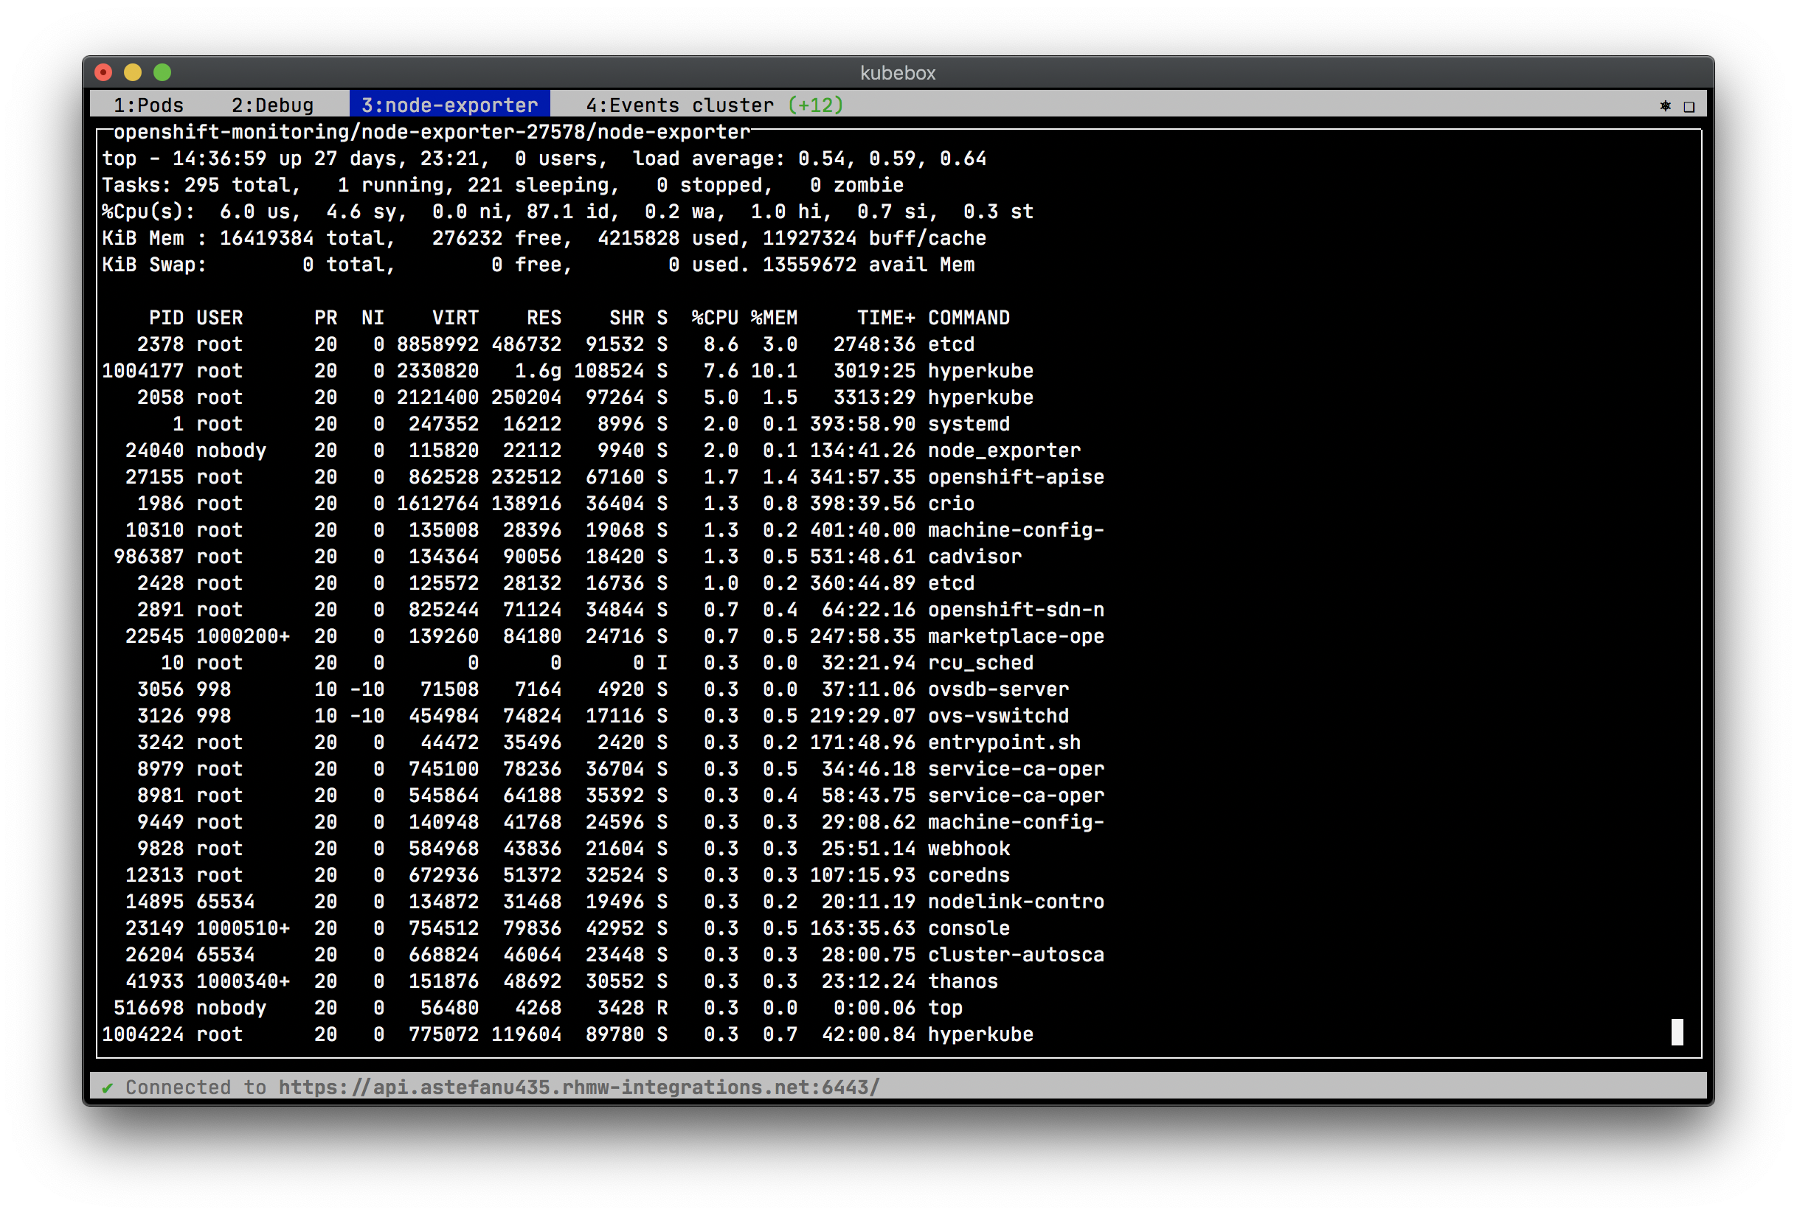1797x1215 pixels.
Task: Click the yellow minimize window button
Action: pyautogui.click(x=133, y=73)
